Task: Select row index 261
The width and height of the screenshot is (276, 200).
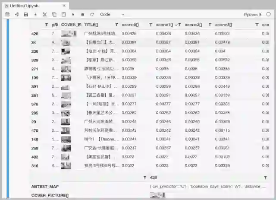Action: click(x=34, y=95)
